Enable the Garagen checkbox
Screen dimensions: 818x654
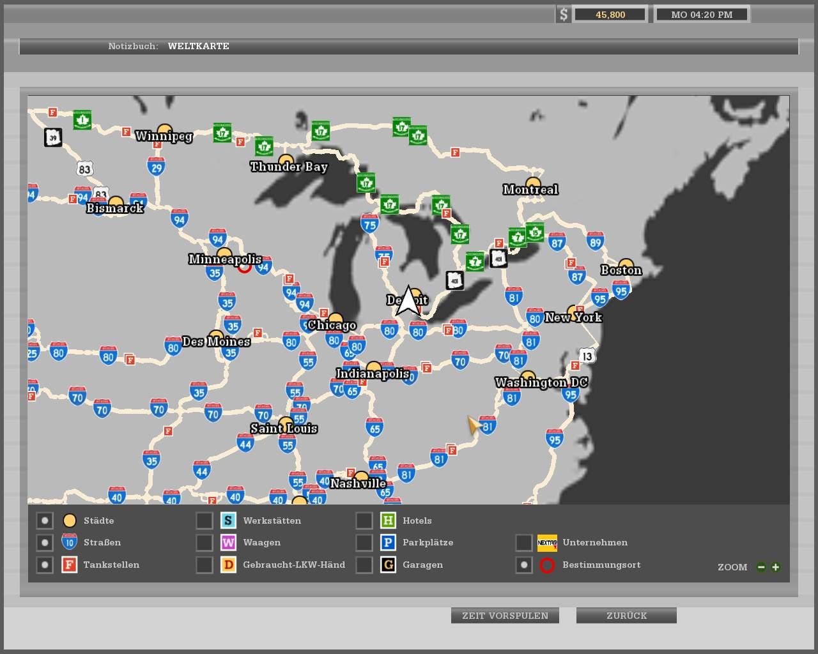[x=364, y=565]
